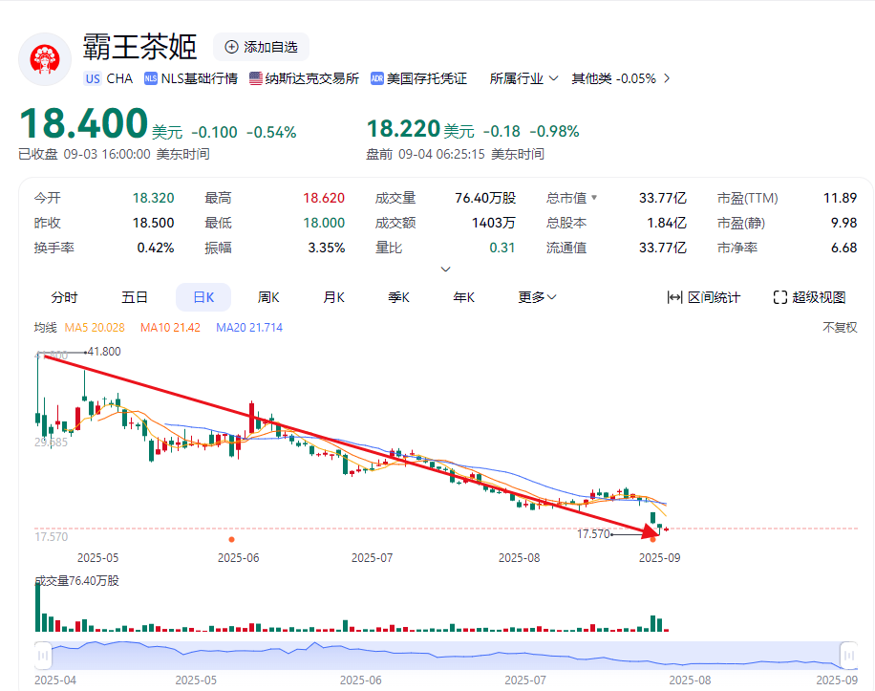Click the range navigator mini chart
The width and height of the screenshot is (875, 691).
446,656
